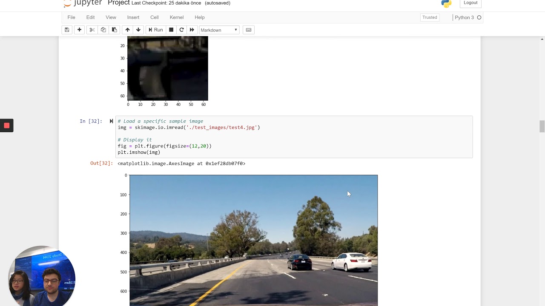Click the red recording stop button
Viewport: 545px width, 306px height.
coord(6,125)
